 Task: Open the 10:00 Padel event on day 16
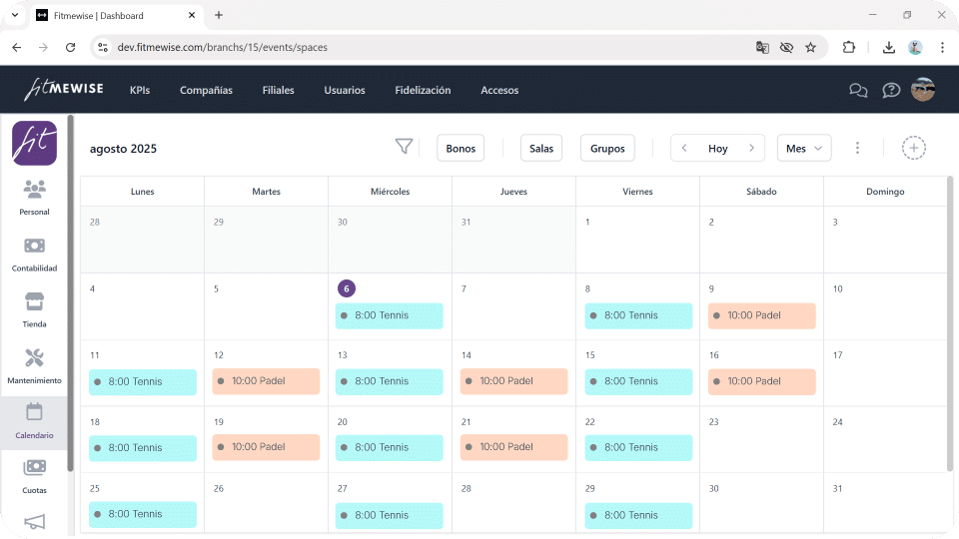(x=762, y=381)
